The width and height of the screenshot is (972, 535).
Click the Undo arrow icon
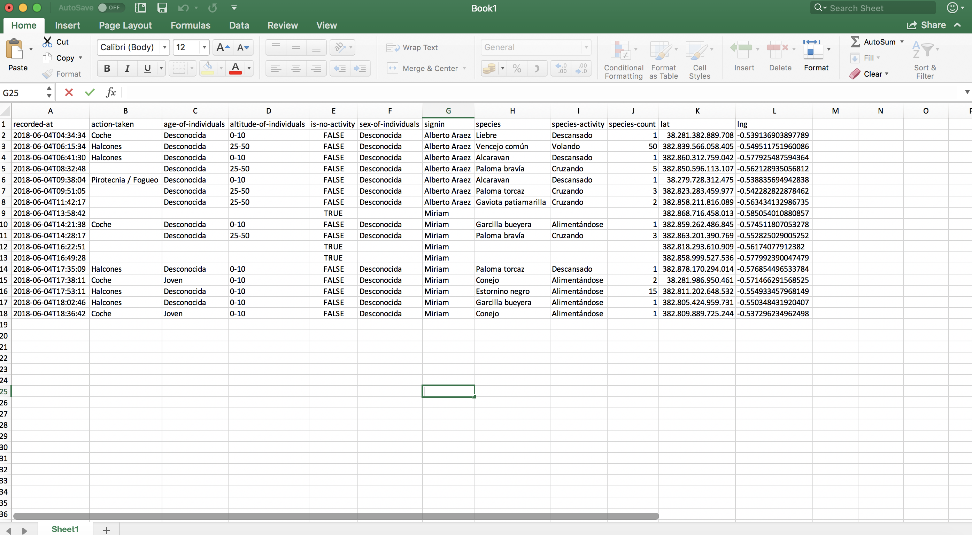tap(183, 8)
